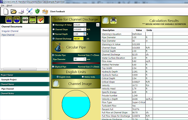Viewport: 188px width, 120px height.
Task: Open the wrench and screwdriver tools icon
Action: click(29, 11)
